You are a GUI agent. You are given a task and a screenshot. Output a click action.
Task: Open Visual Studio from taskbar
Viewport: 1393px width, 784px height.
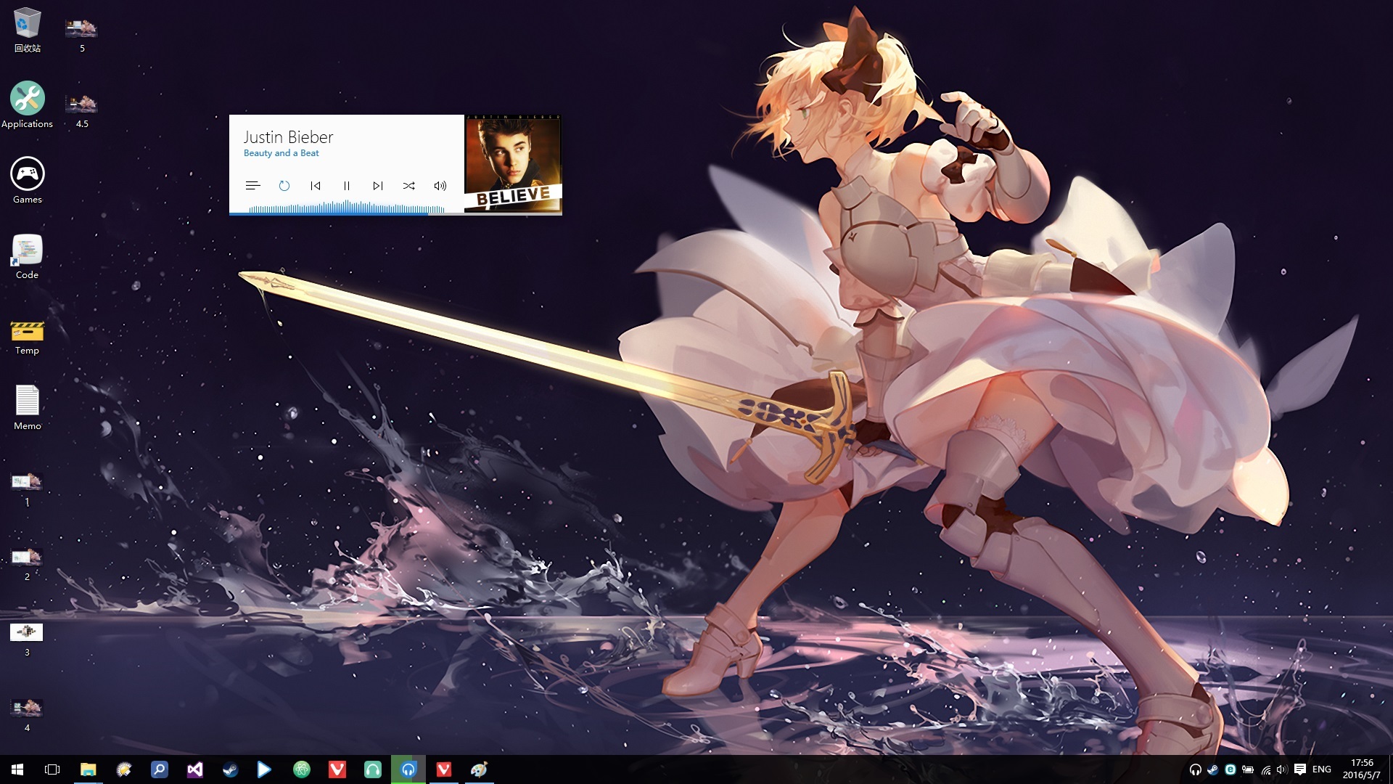[x=194, y=769]
